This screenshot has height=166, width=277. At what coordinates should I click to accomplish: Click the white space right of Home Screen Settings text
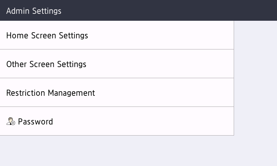coord(163,35)
